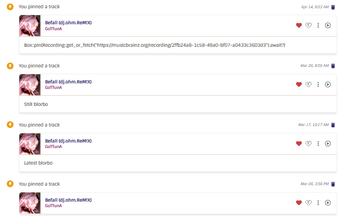Click 'You pinned a track' heading dated Apr 14

(x=39, y=7)
